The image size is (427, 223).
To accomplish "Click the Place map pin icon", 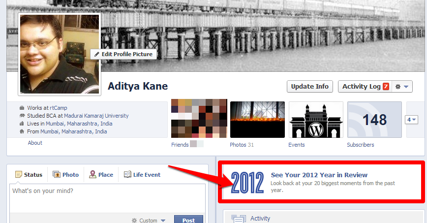I will 92,174.
